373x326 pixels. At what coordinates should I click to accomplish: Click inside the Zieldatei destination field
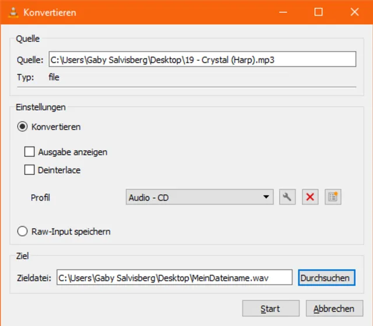tap(174, 278)
